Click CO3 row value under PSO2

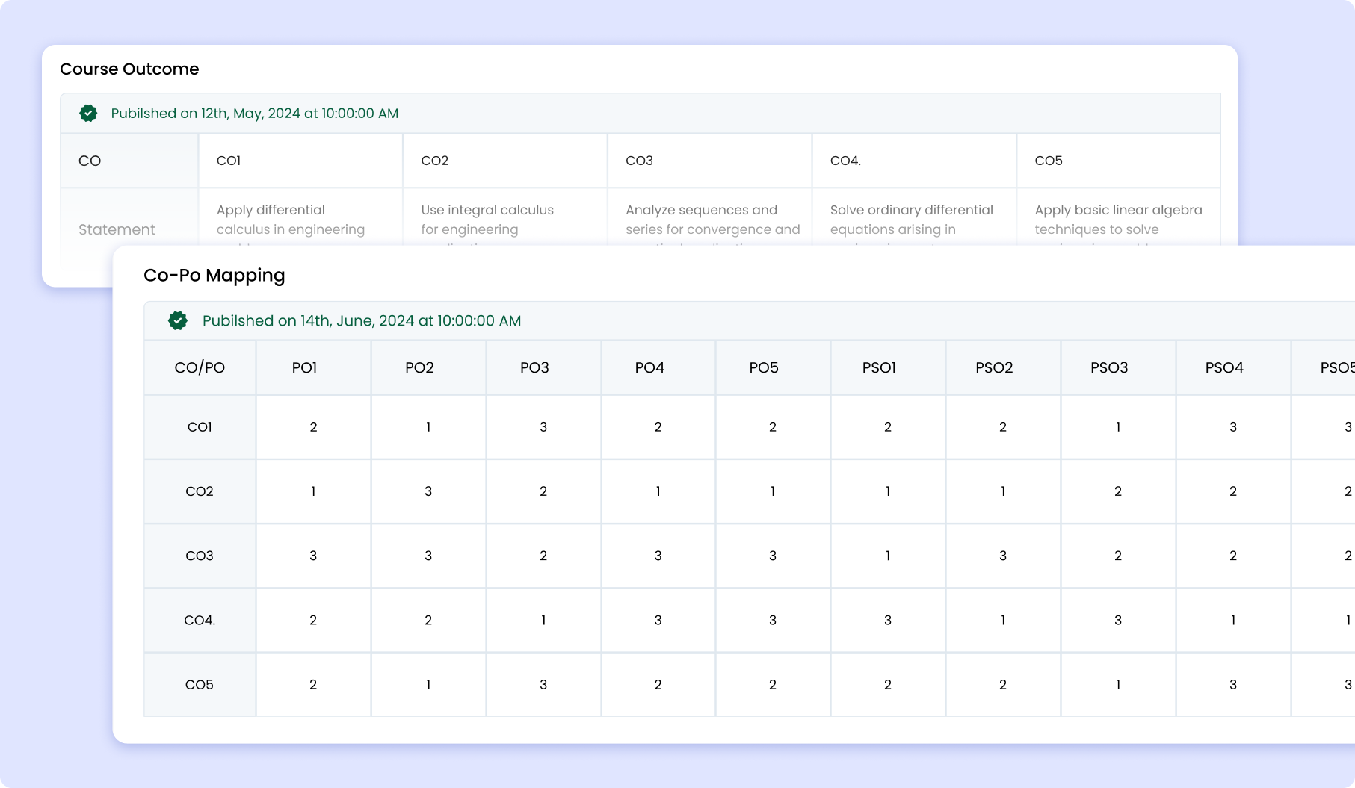tap(1003, 556)
